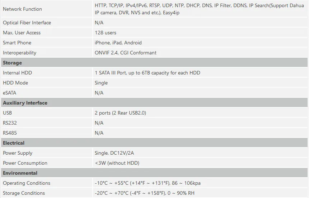Click the ONVIF 2.4, CGI Conformant value

126,53
